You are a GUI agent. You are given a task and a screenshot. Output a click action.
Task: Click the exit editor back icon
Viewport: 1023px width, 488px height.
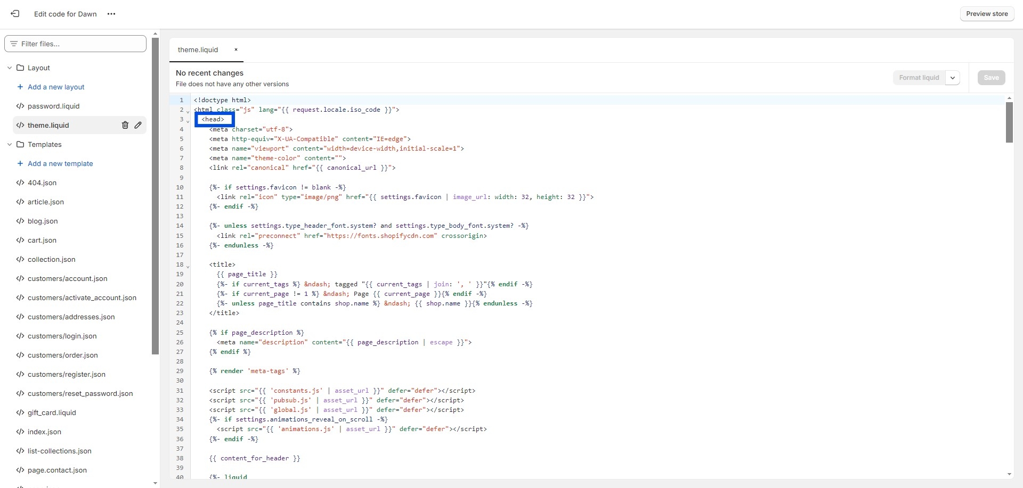pyautogui.click(x=15, y=14)
